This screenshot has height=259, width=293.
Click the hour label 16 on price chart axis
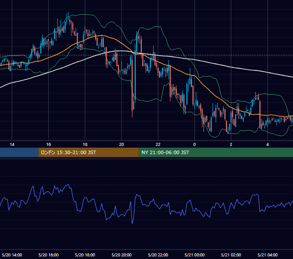click(x=48, y=145)
